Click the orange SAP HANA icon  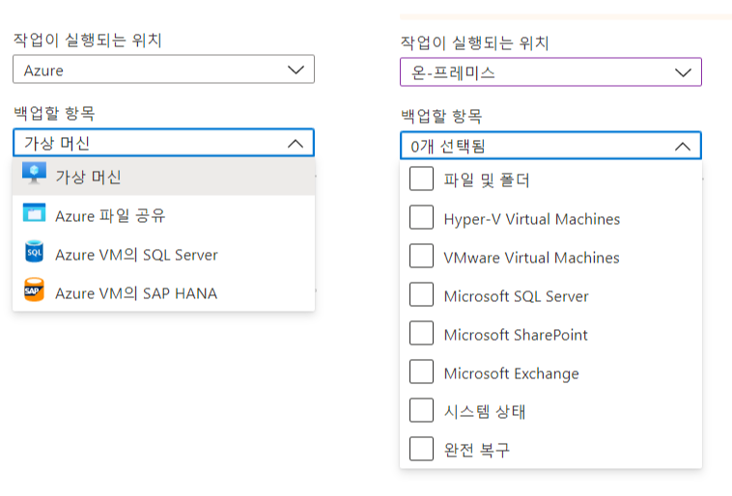tap(34, 290)
